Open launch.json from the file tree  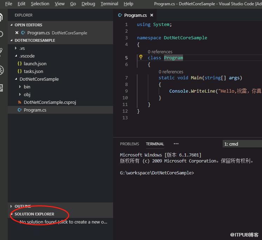(60, 64)
